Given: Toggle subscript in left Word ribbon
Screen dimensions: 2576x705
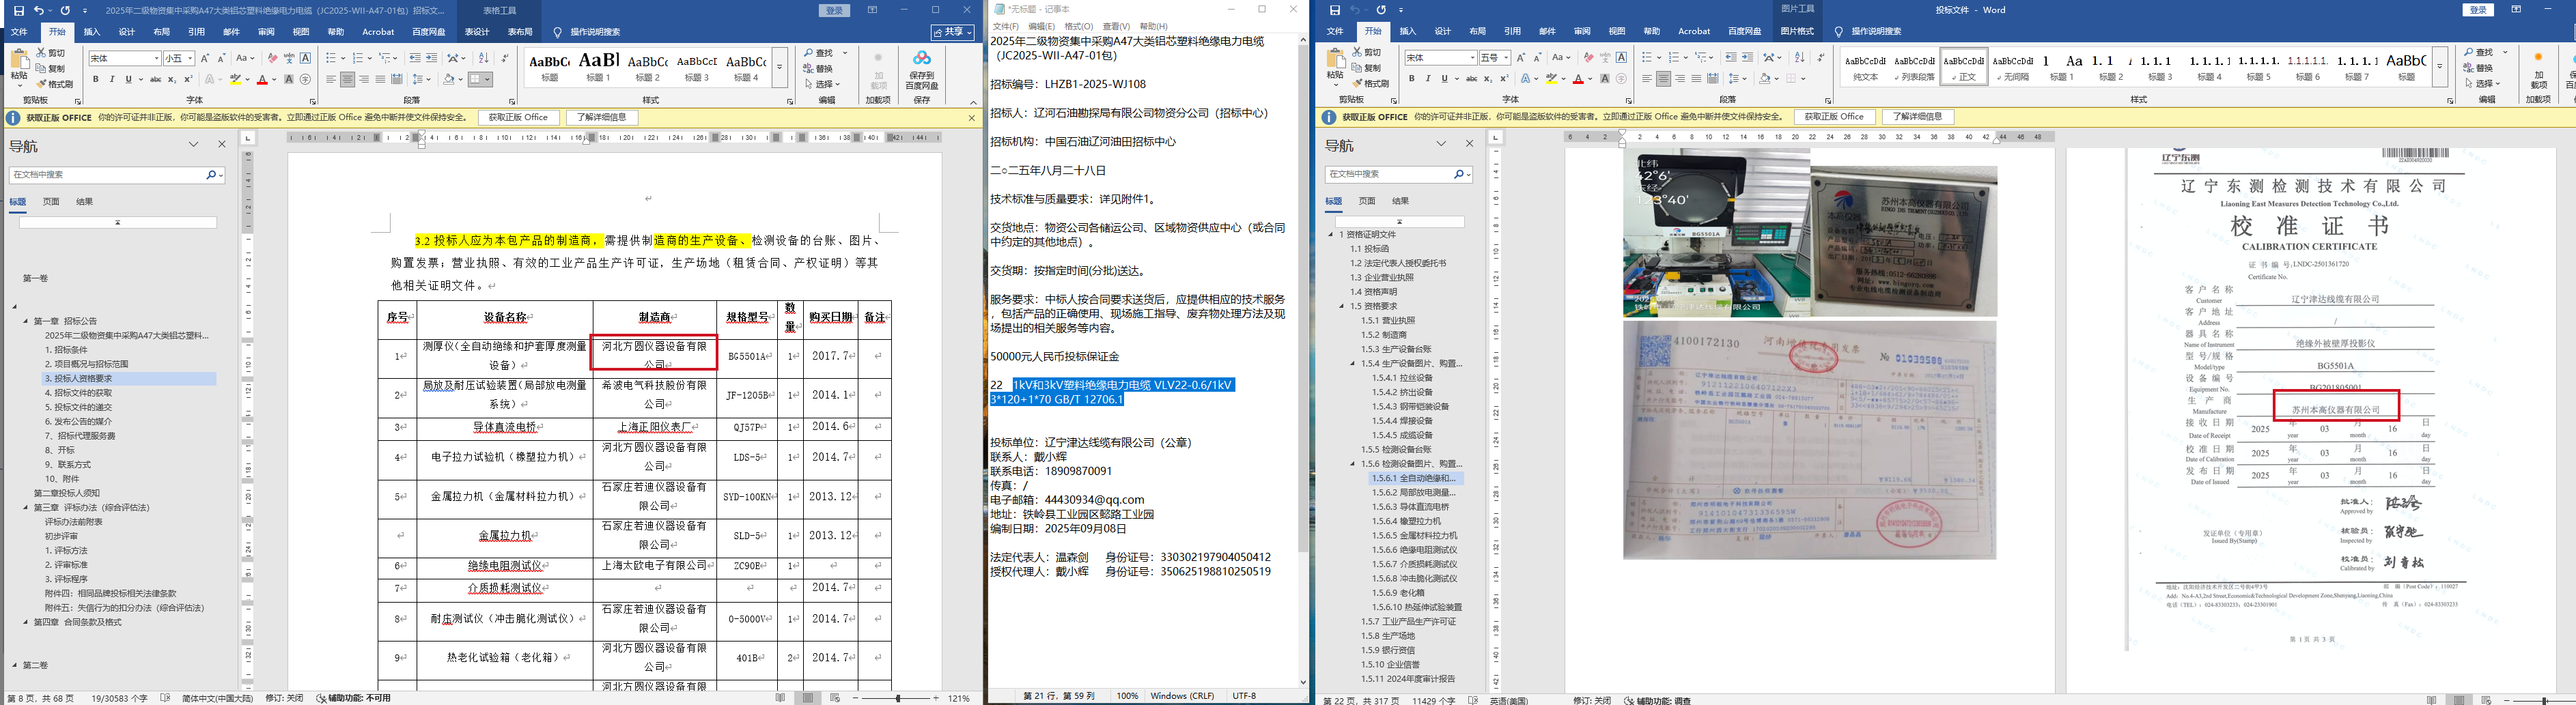Looking at the screenshot, I should [x=172, y=79].
